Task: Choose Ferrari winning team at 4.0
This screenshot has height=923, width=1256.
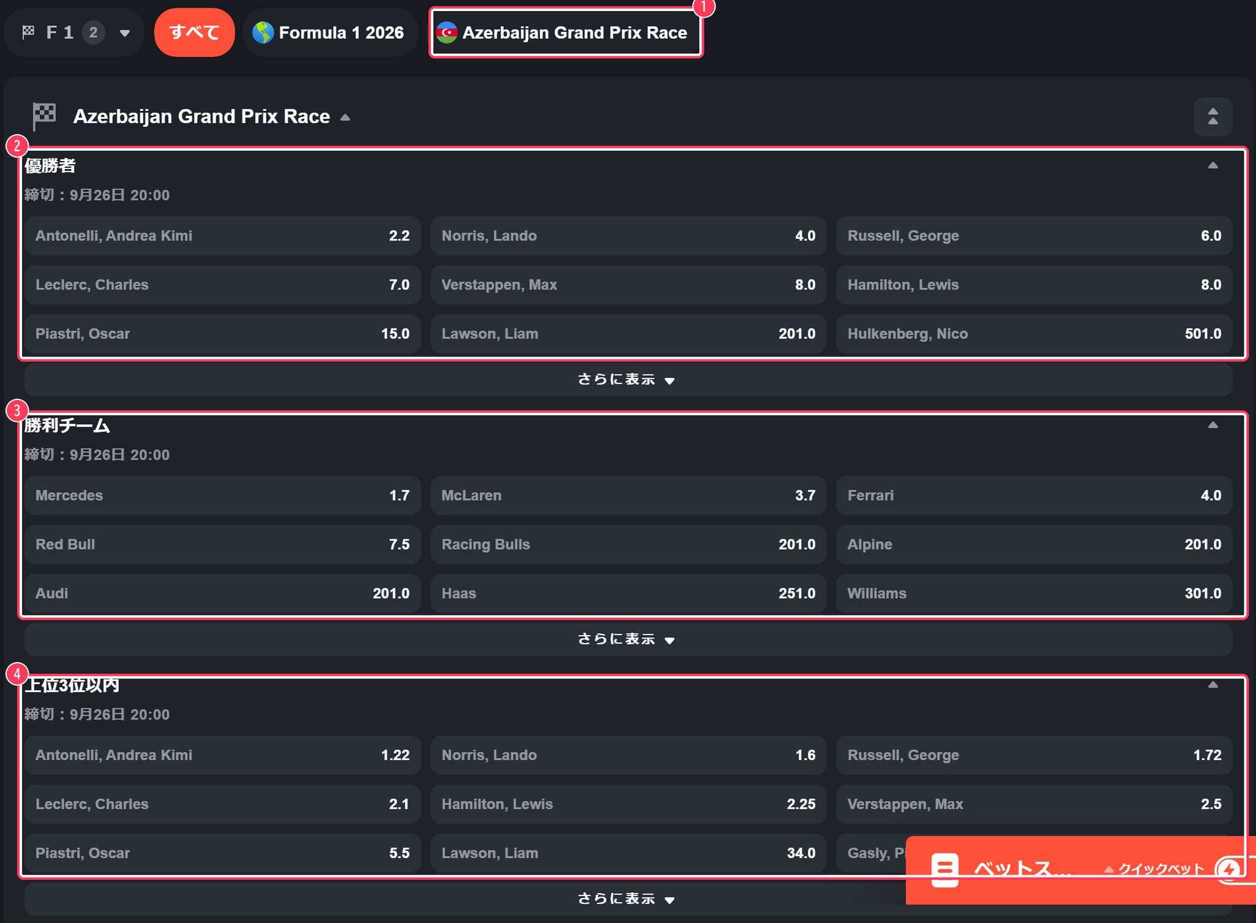Action: pos(1034,495)
